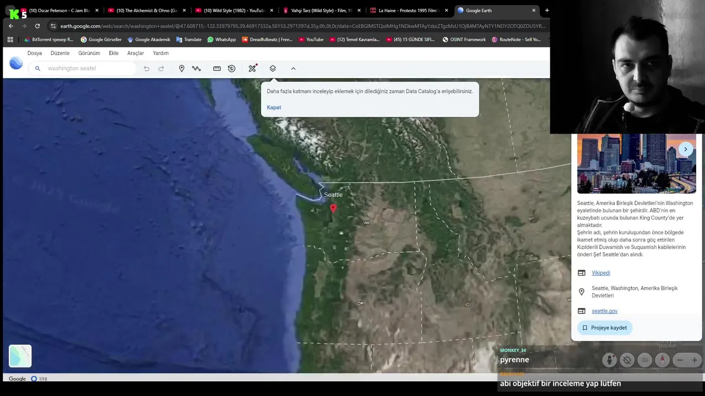
Task: Open the Google Görseller bookmark
Action: click(101, 40)
